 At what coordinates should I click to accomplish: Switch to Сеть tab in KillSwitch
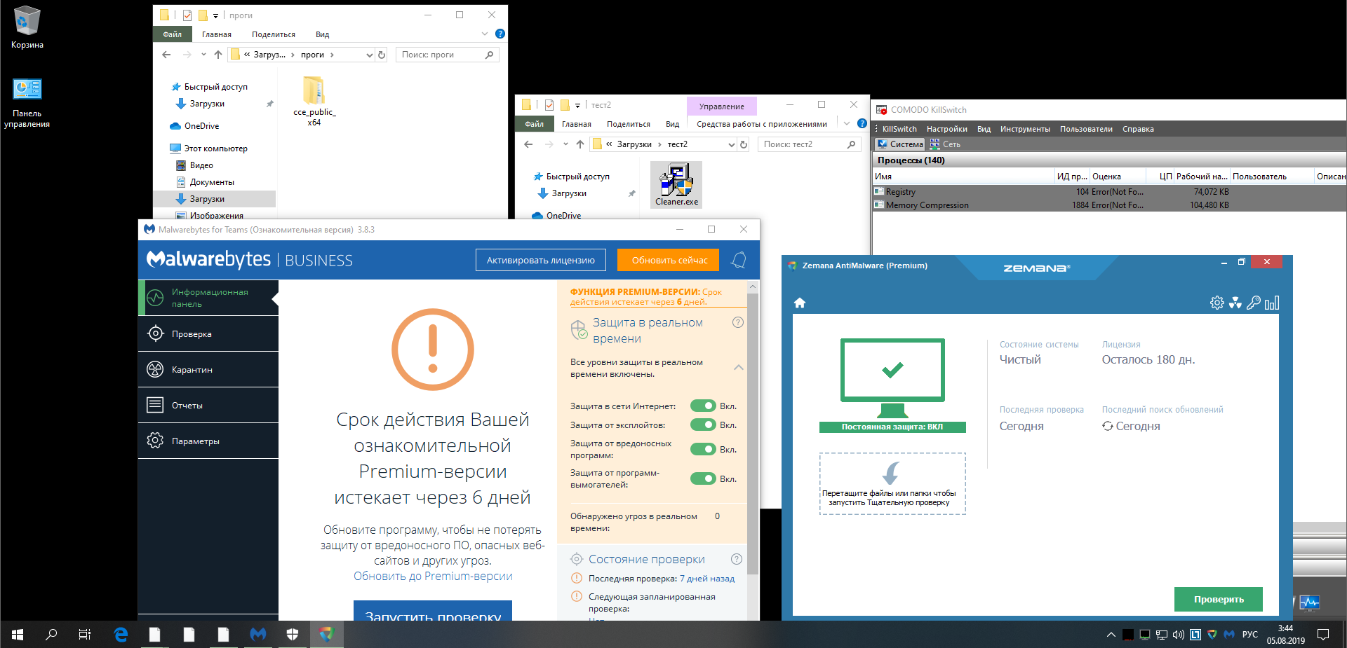click(x=945, y=144)
